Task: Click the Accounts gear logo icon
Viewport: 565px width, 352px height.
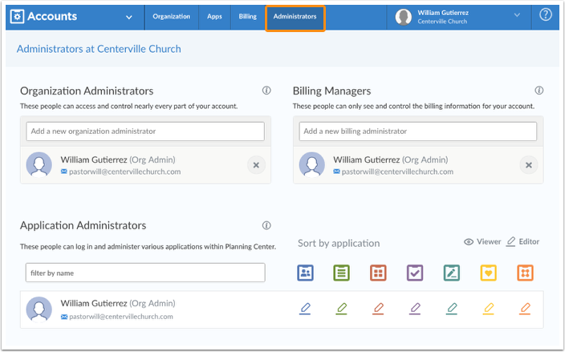Action: (x=17, y=16)
